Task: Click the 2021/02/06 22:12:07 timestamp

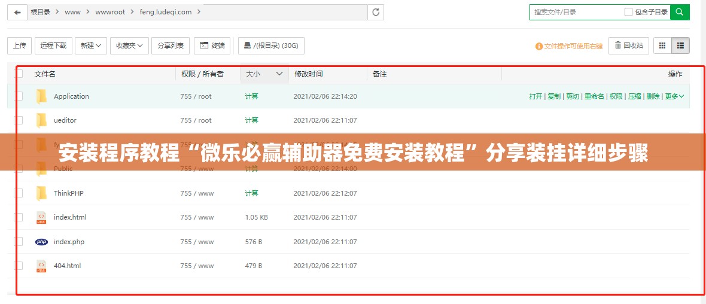Action: click(x=325, y=193)
